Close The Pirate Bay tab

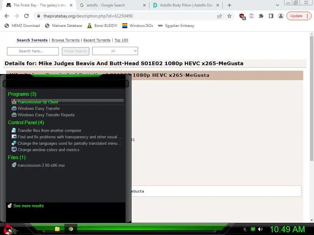[x=71, y=5]
